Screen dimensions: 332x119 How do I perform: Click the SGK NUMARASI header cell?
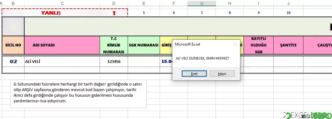pyautogui.click(x=144, y=45)
